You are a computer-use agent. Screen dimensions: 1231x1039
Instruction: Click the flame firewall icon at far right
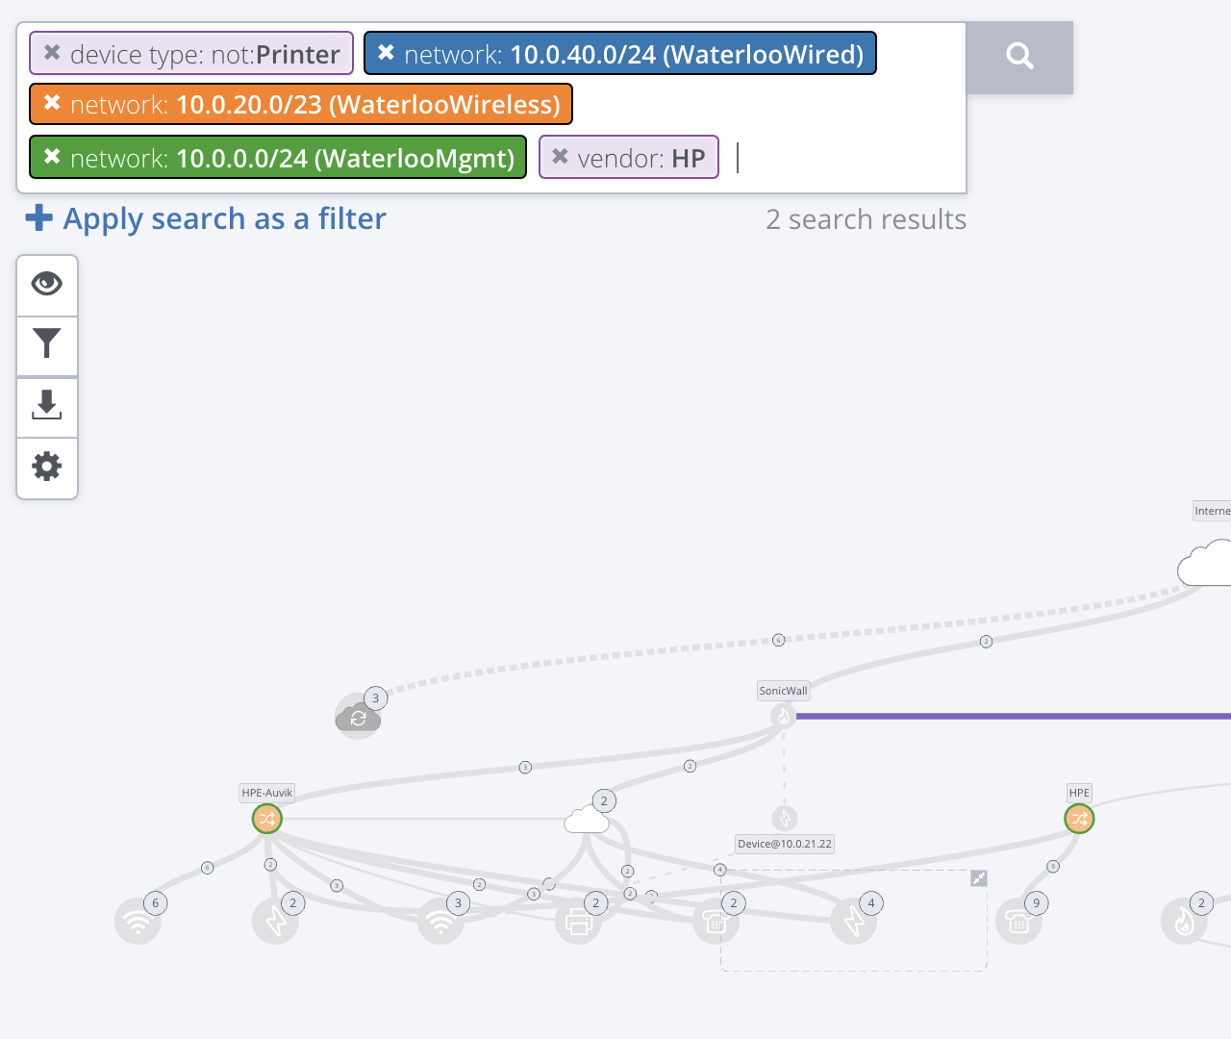point(1186,921)
